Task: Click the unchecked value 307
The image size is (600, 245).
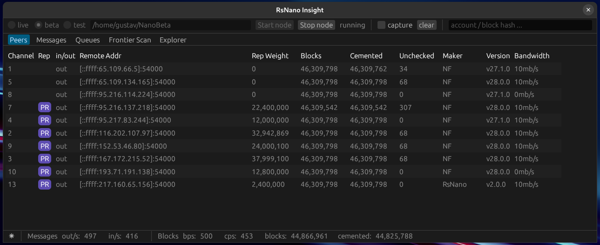Action: coord(405,108)
